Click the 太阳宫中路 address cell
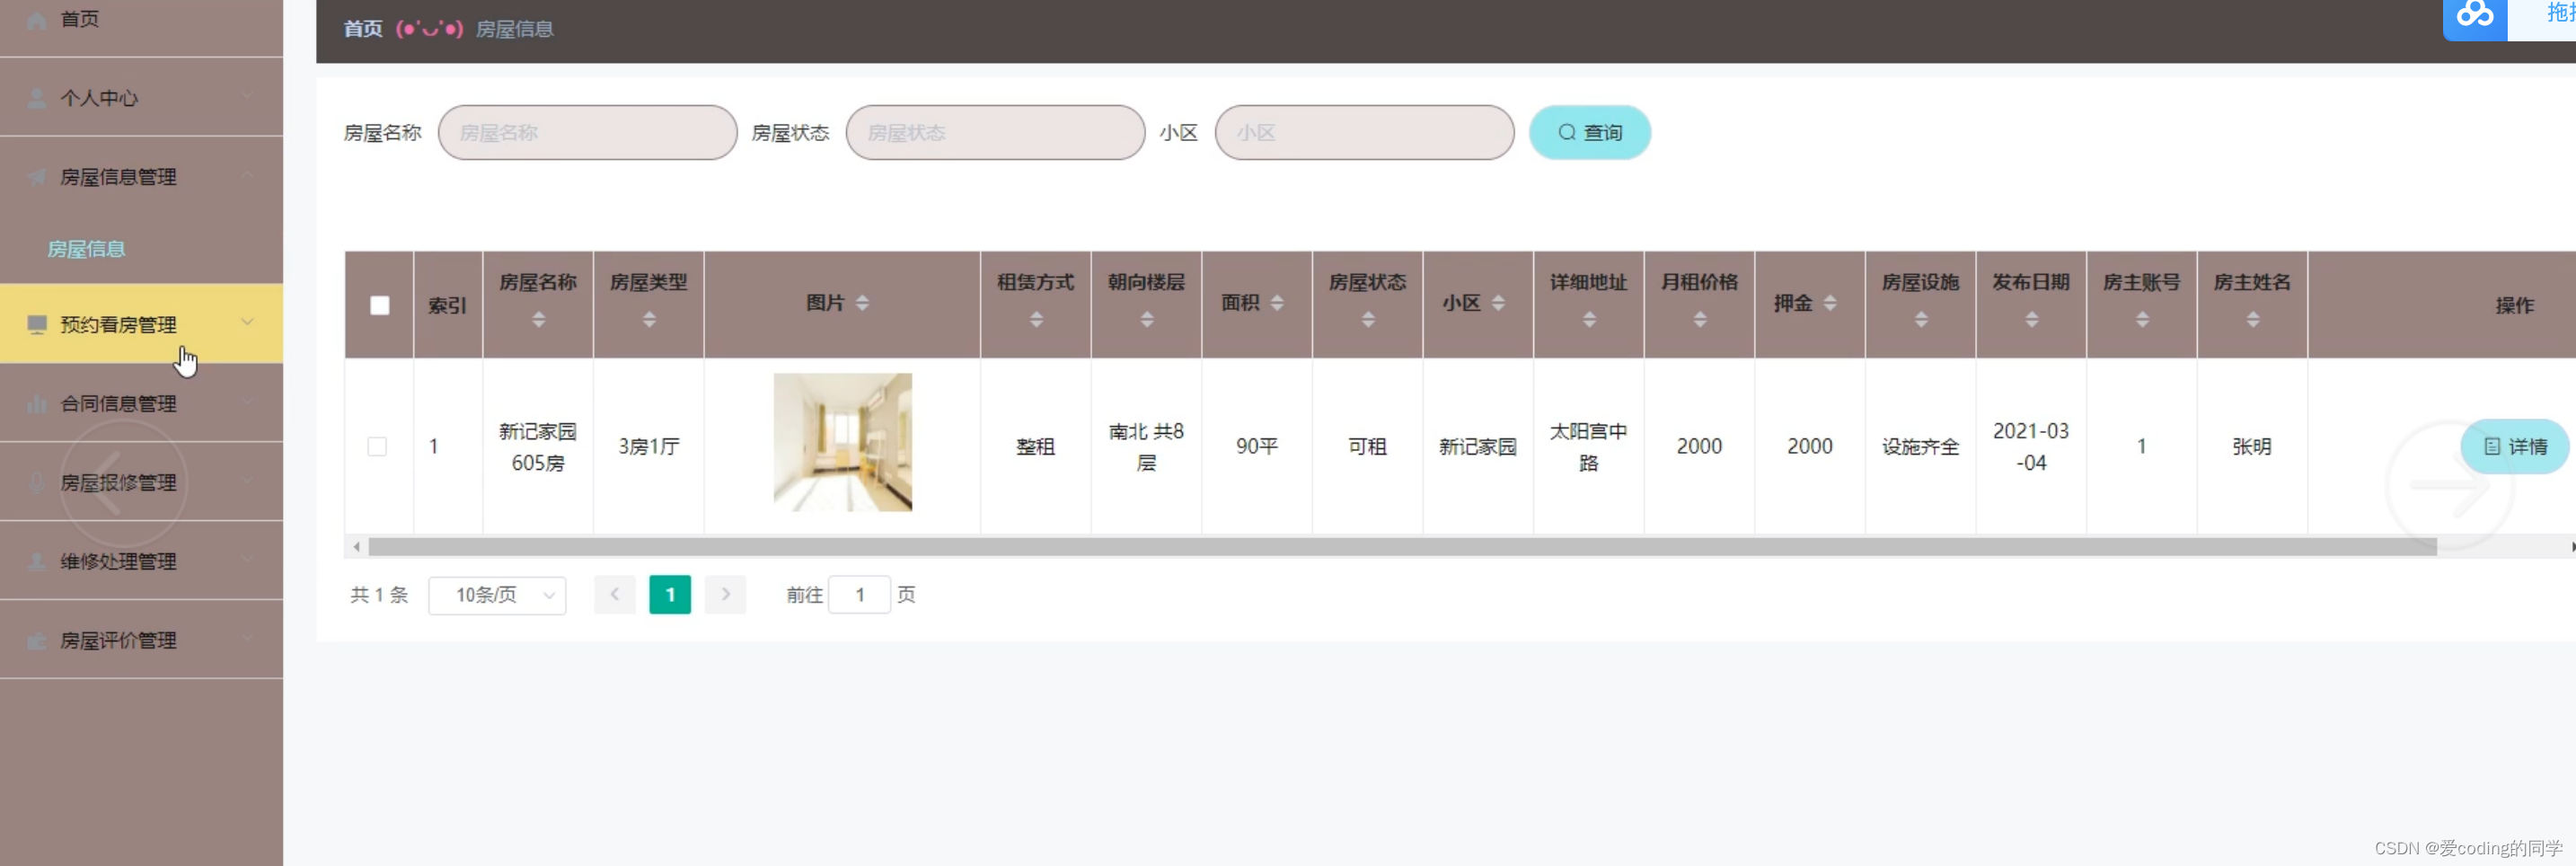 click(x=1589, y=447)
